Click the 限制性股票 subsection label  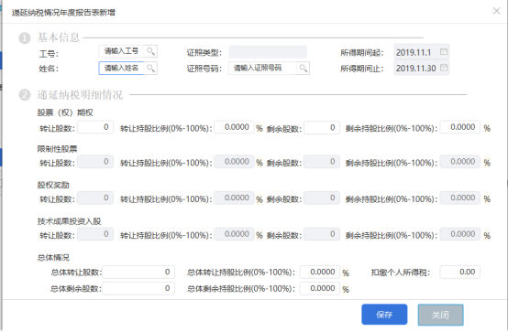57,149
